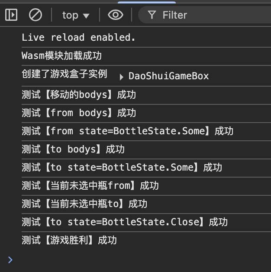Select the 'to state=BottleState.Some' log line

coord(122,168)
